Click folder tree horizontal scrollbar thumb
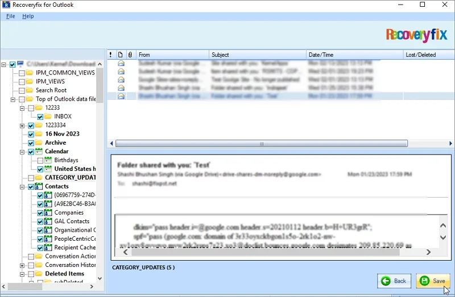This screenshot has width=455, height=297. (25, 287)
